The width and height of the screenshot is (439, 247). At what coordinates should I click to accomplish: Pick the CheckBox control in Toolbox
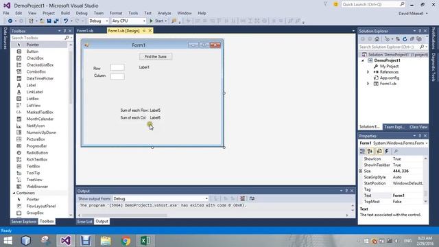(x=35, y=58)
